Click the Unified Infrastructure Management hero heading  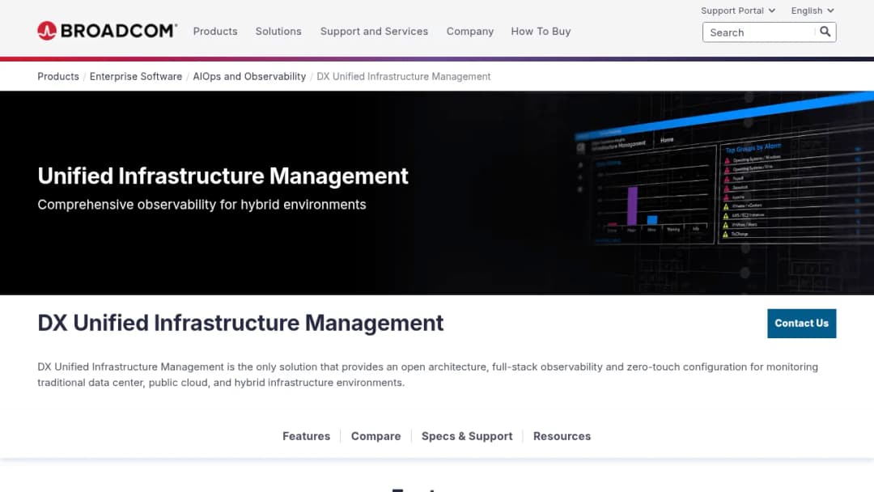pos(223,176)
